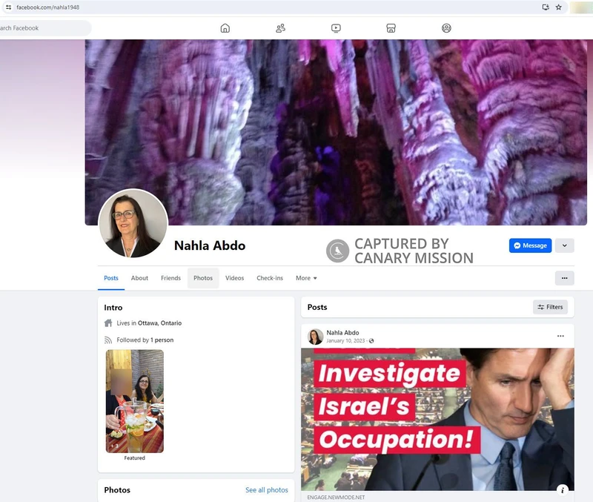Image resolution: width=593 pixels, height=502 pixels.
Task: Click the info icon on the post image
Action: tap(562, 489)
